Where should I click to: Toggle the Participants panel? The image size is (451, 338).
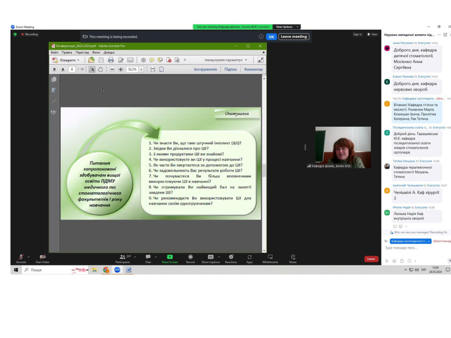pyautogui.click(x=123, y=259)
